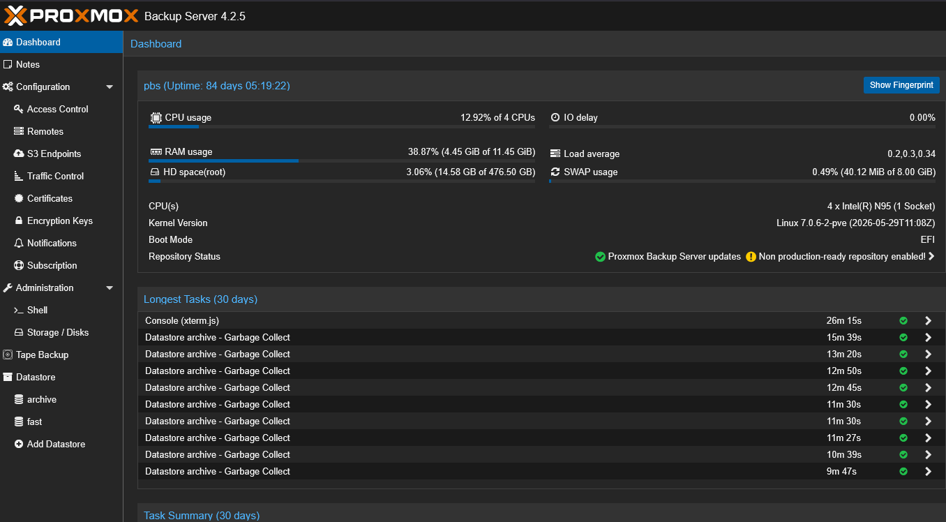Click the Load average icon
Image resolution: width=946 pixels, height=522 pixels.
click(555, 154)
